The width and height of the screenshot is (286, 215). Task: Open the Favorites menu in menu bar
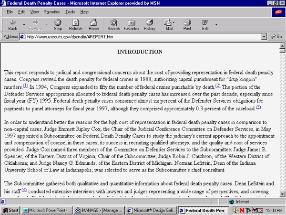[53, 11]
